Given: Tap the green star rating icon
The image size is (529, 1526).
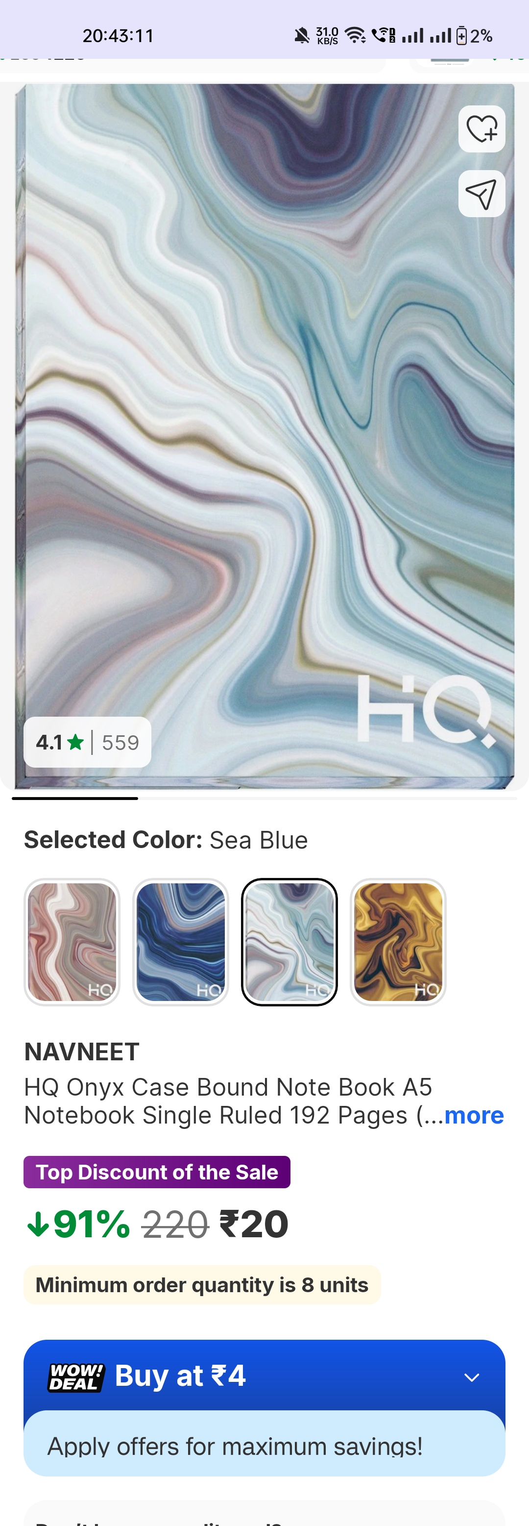Looking at the screenshot, I should tap(76, 742).
